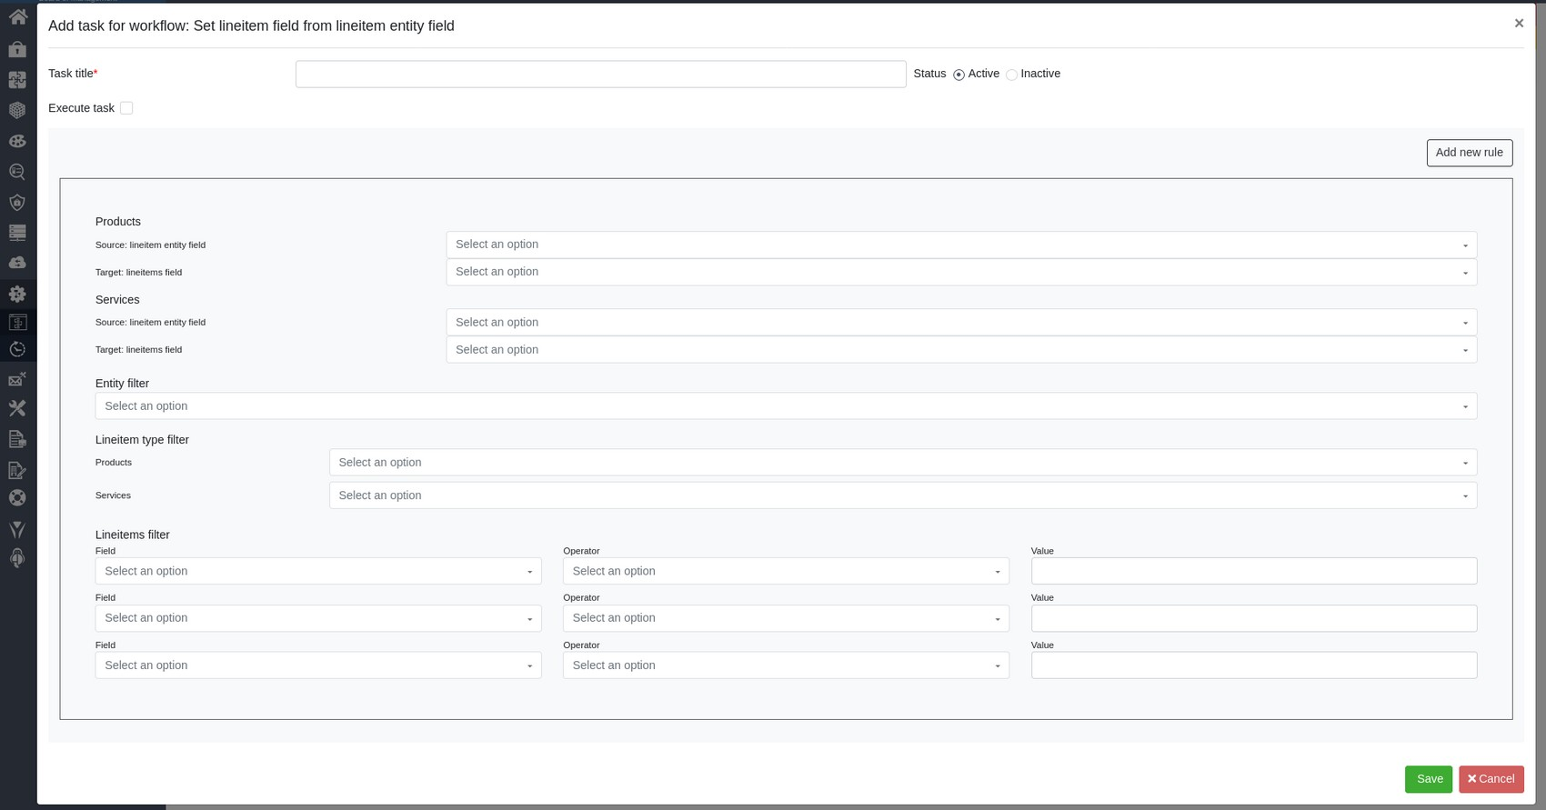The height and width of the screenshot is (810, 1546).
Task: Click the Lineitems filter heading text
Action: click(133, 535)
